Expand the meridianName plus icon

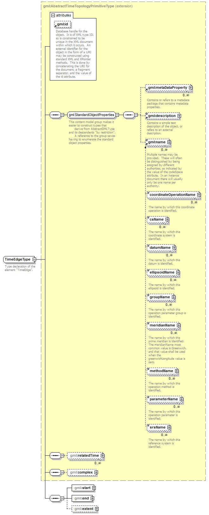tap(179, 325)
